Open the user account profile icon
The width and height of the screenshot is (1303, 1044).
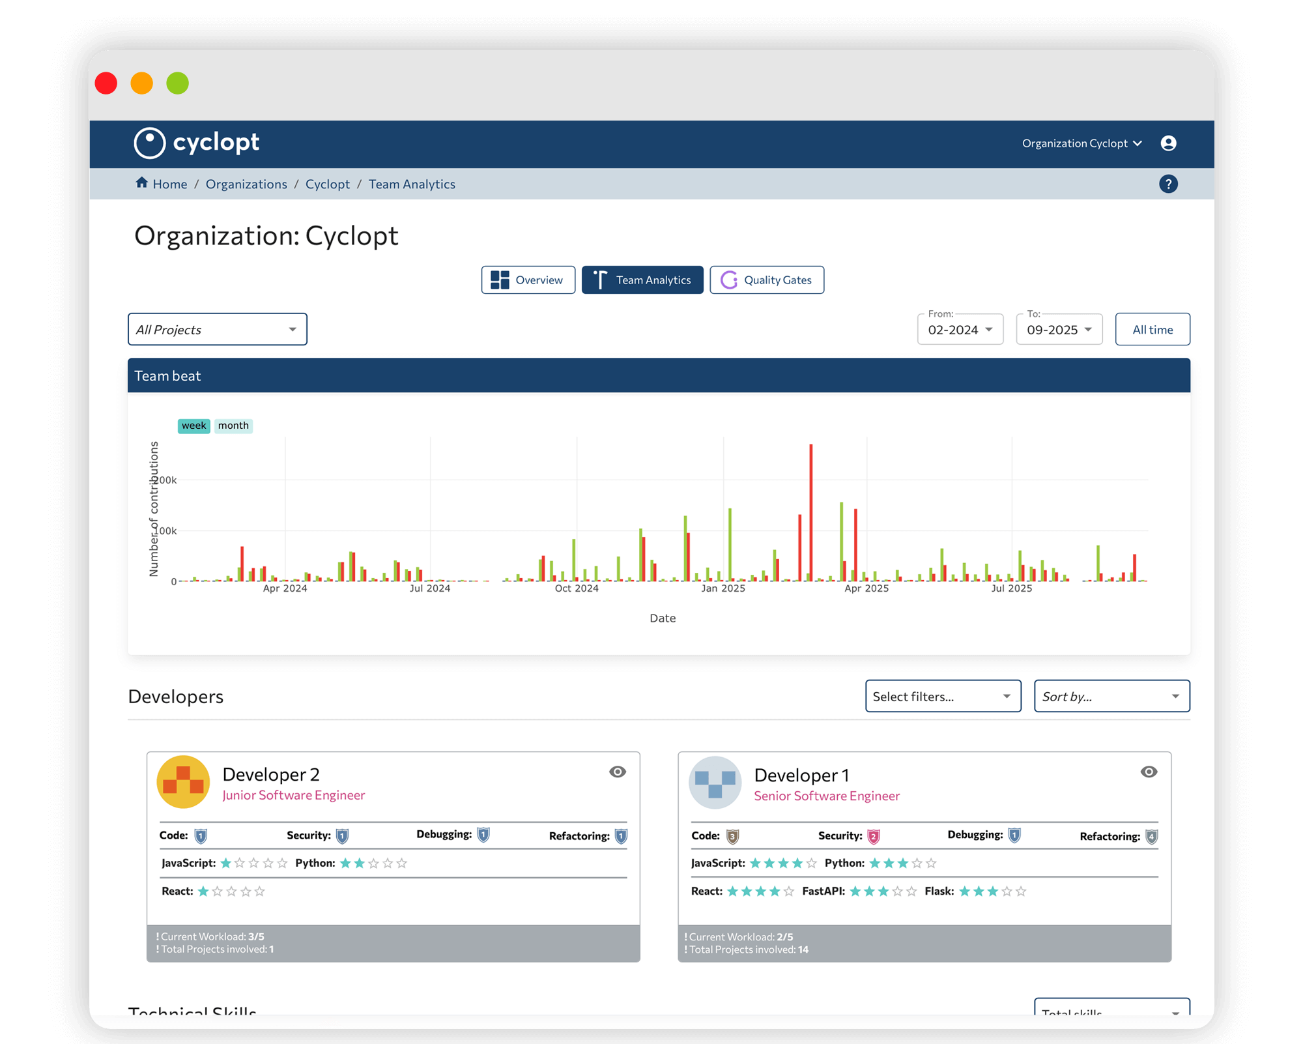coord(1168,143)
